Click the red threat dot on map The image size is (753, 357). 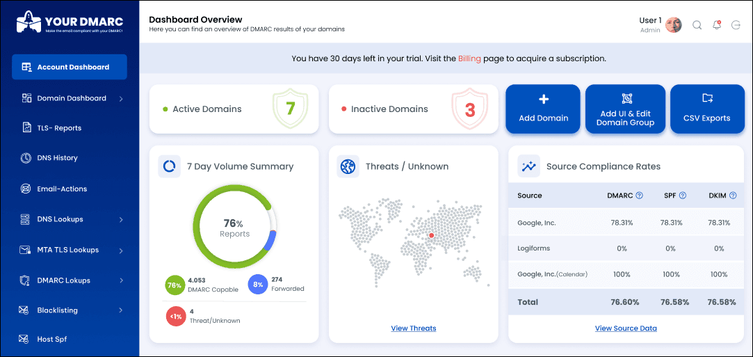click(x=431, y=235)
